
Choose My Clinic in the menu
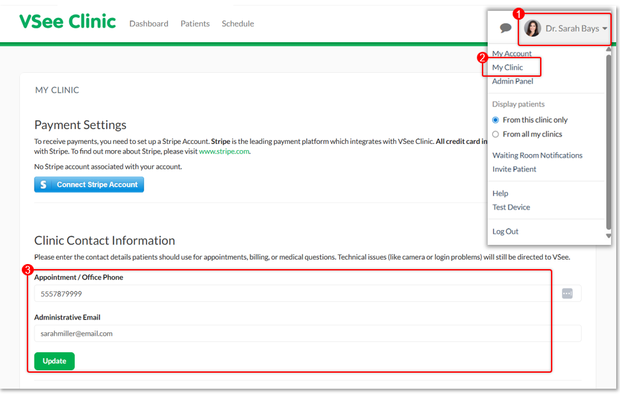508,67
